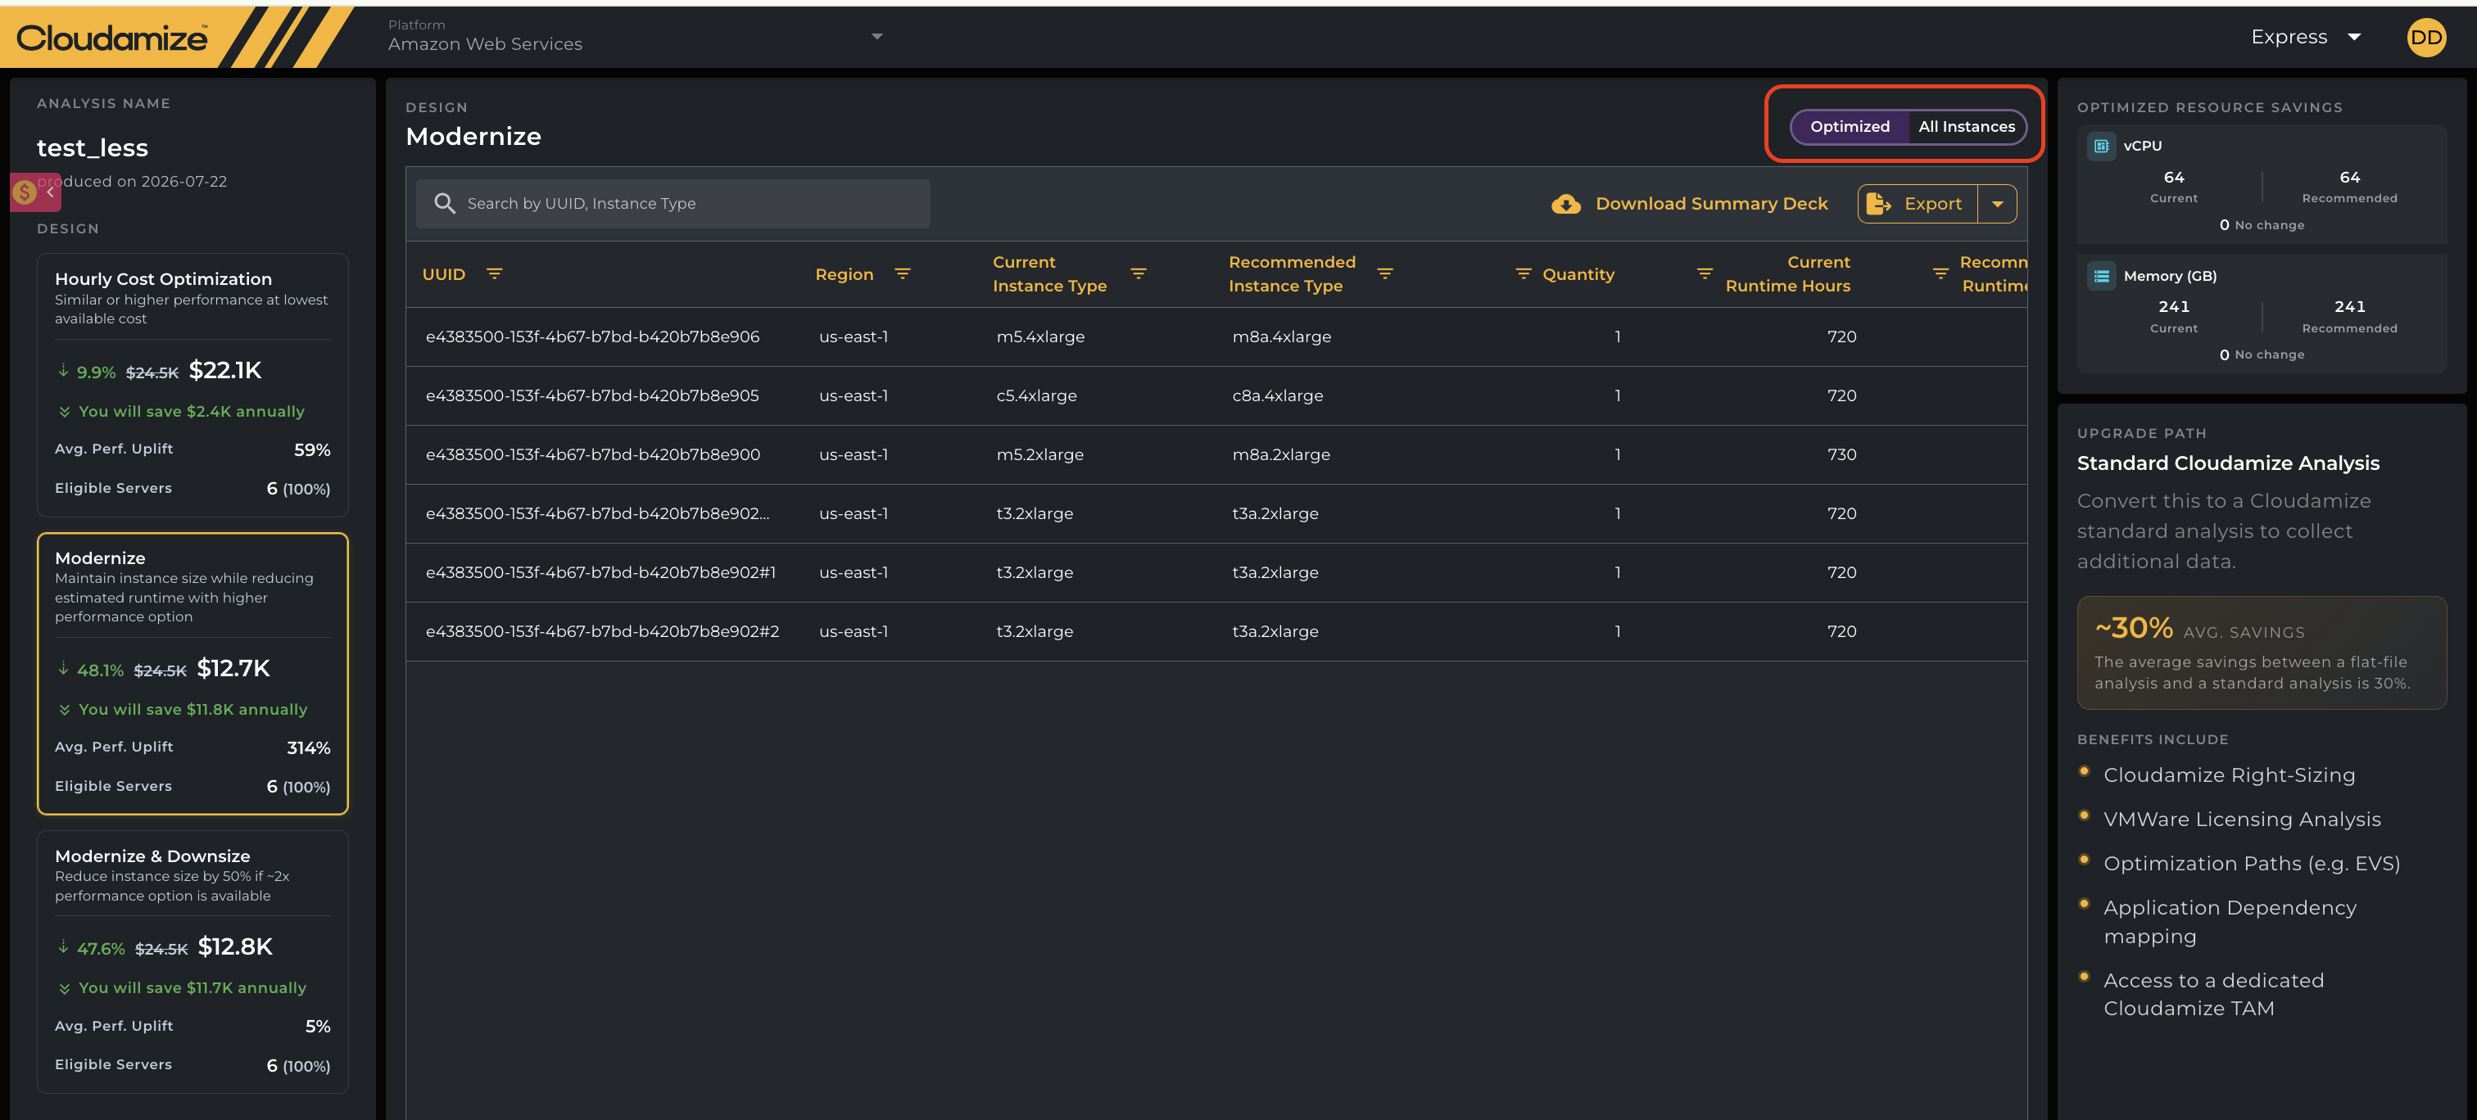The height and width of the screenshot is (1120, 2477).
Task: Click the c5.4xlarge current instance cell
Action: tap(1035, 395)
